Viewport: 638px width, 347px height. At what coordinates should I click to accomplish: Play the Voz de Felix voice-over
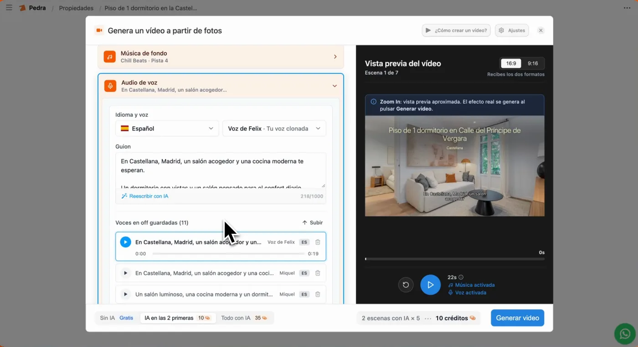[125, 242]
